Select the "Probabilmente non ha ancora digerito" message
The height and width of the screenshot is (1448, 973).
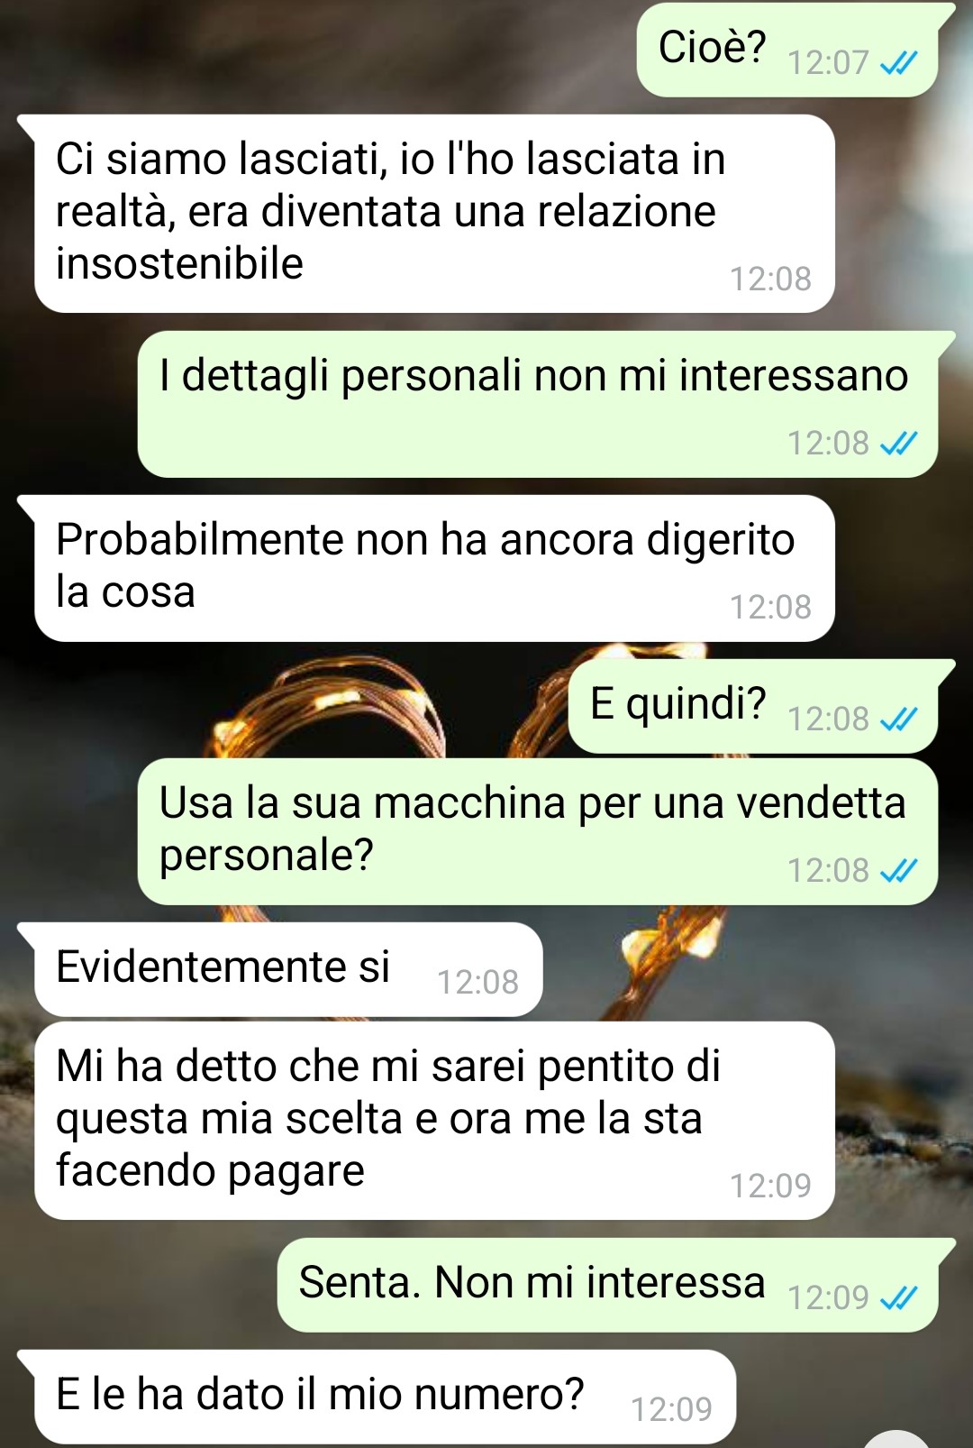[434, 568]
